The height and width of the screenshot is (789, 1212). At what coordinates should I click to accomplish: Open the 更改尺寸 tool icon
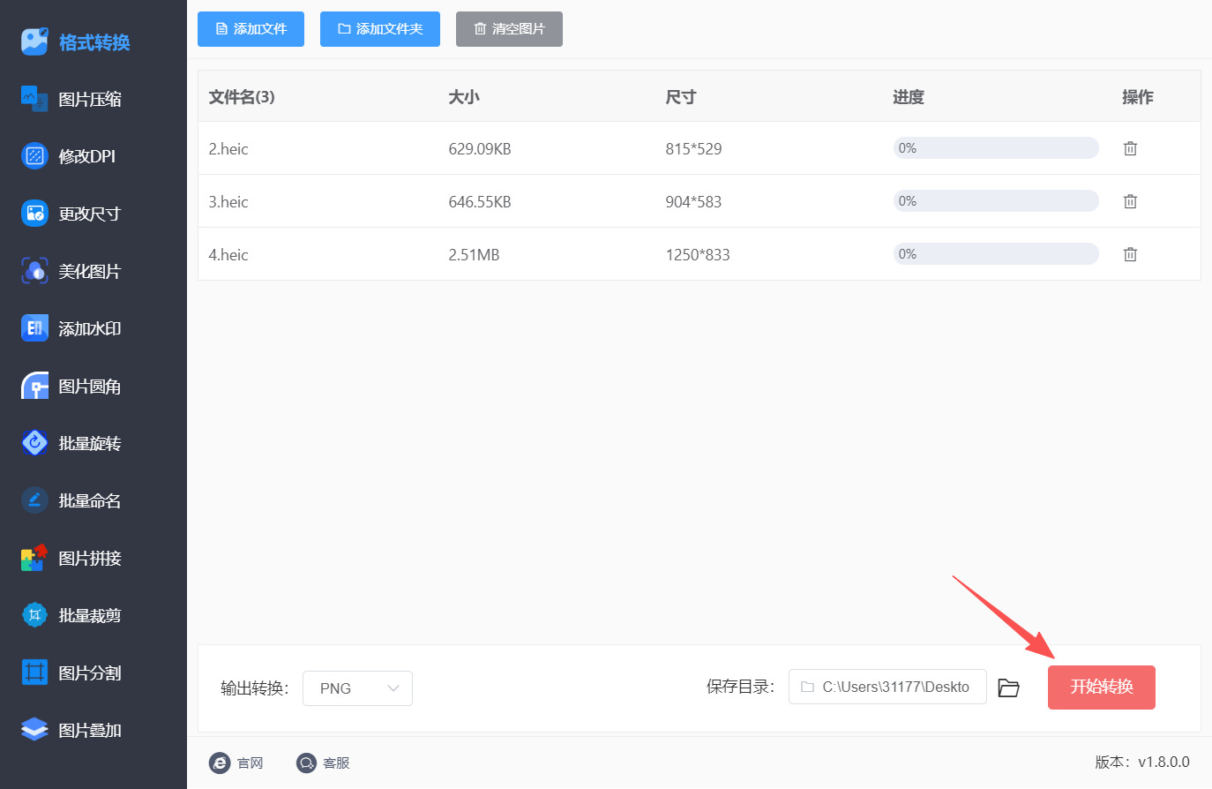click(x=34, y=214)
